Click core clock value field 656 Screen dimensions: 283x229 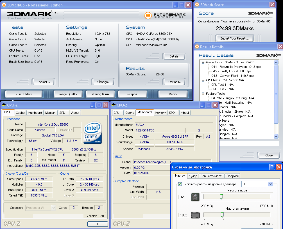pos(184,197)
